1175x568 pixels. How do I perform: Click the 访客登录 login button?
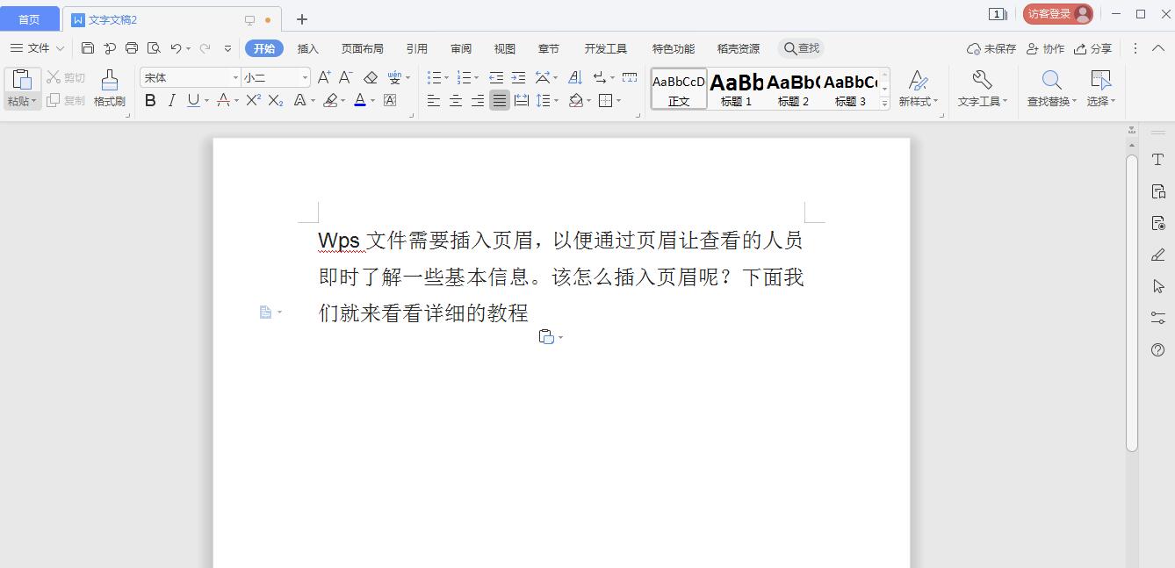(x=1049, y=14)
